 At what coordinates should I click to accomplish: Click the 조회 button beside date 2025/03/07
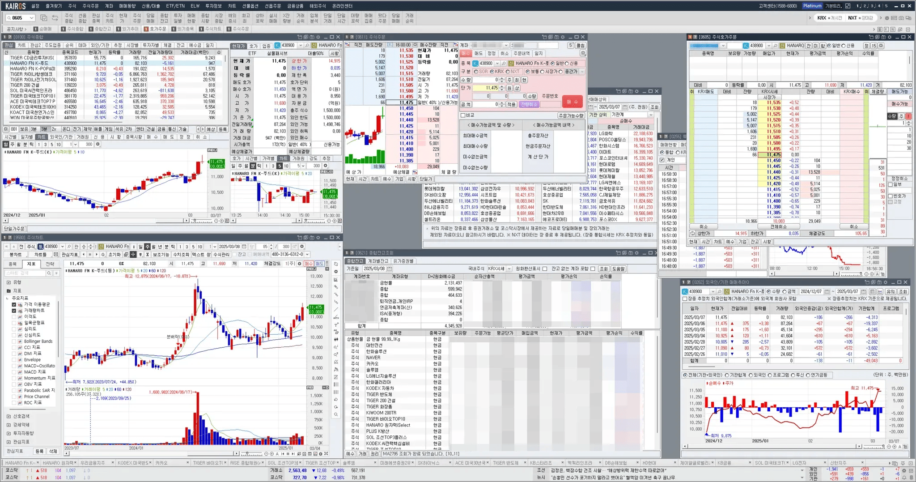pyautogui.click(x=654, y=107)
